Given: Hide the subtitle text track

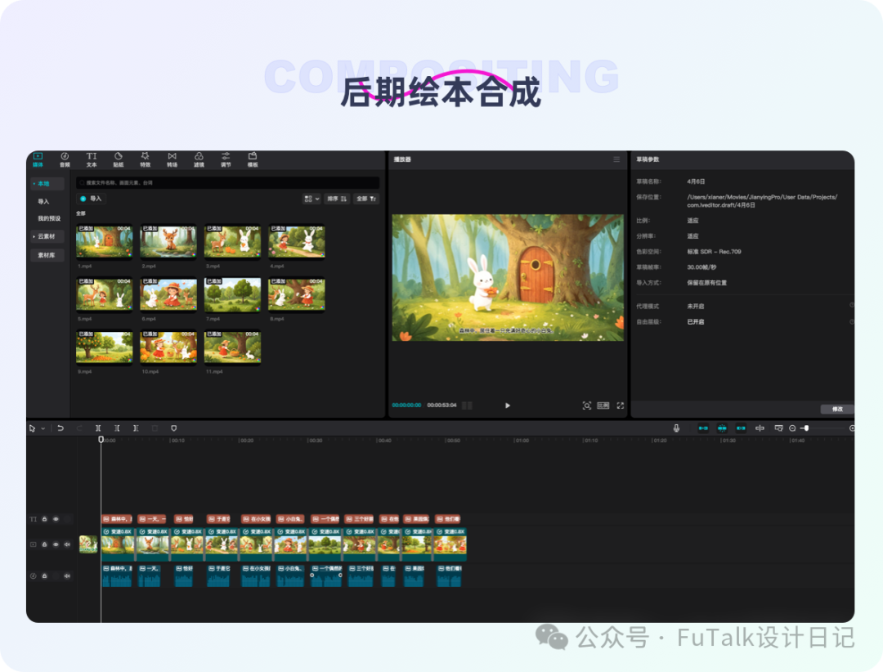Looking at the screenshot, I should (x=56, y=519).
